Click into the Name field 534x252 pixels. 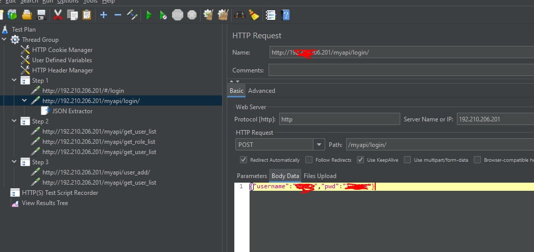402,53
